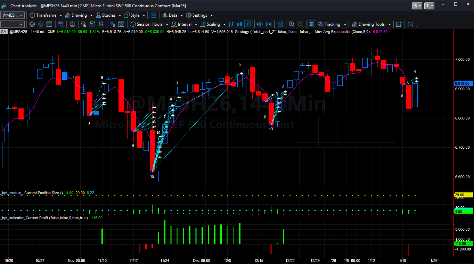Expand the Drawing Tools dropdown arrow

point(389,25)
